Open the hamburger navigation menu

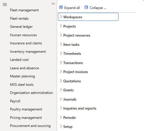(5, 4)
